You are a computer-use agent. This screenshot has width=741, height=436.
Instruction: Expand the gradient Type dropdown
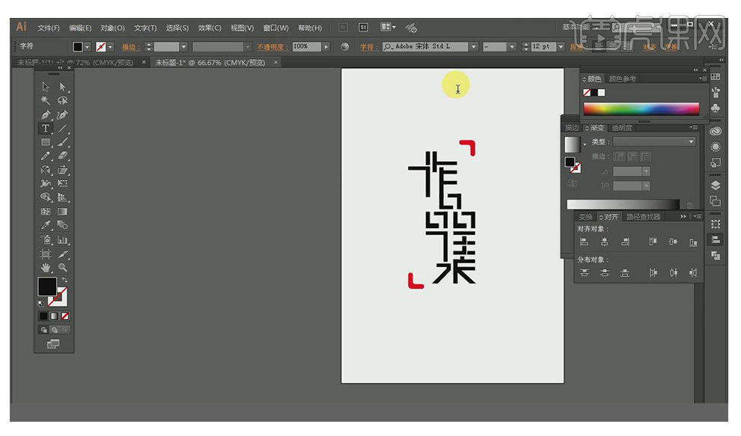[691, 142]
